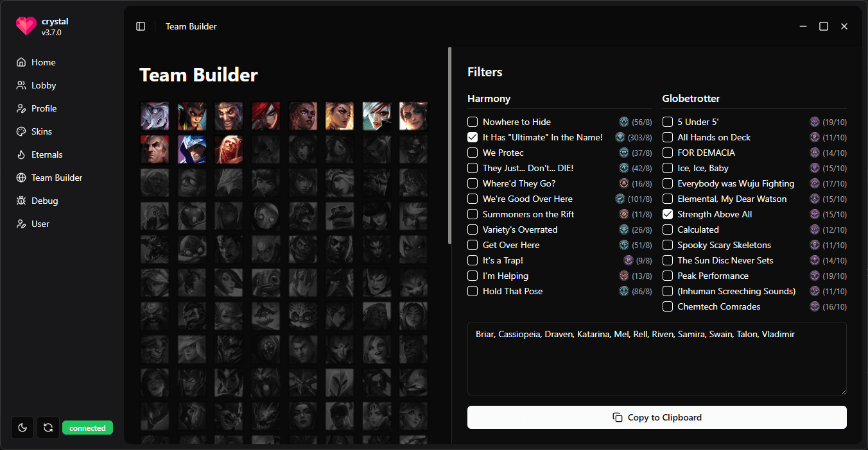The image size is (868, 450).
Task: Uncheck It Has "Ultimate" In the Name!
Action: [x=473, y=137]
